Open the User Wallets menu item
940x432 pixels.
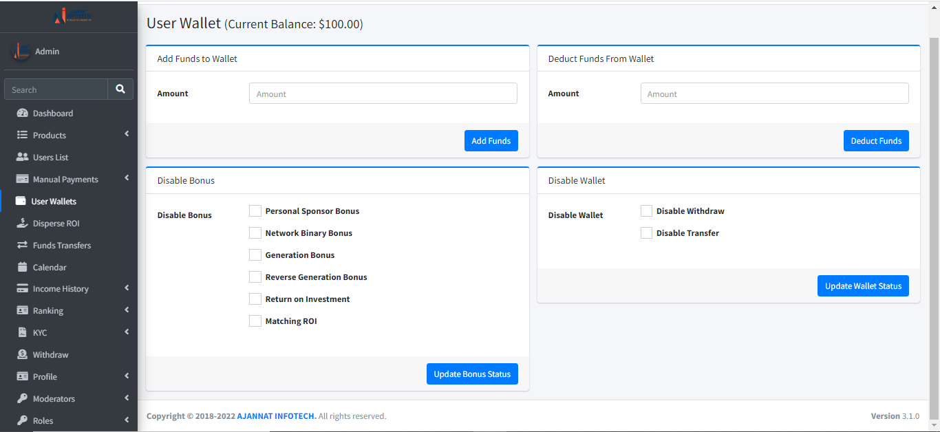click(x=54, y=202)
